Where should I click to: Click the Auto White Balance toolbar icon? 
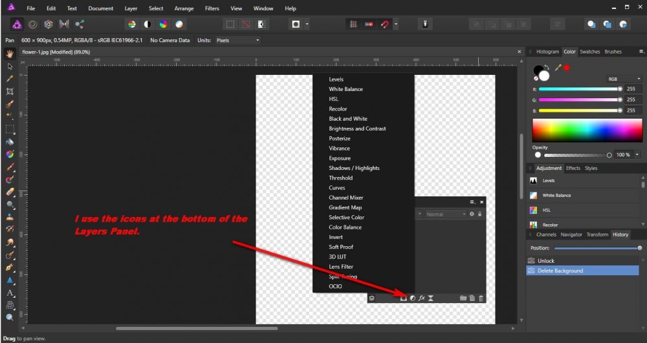coord(179,25)
